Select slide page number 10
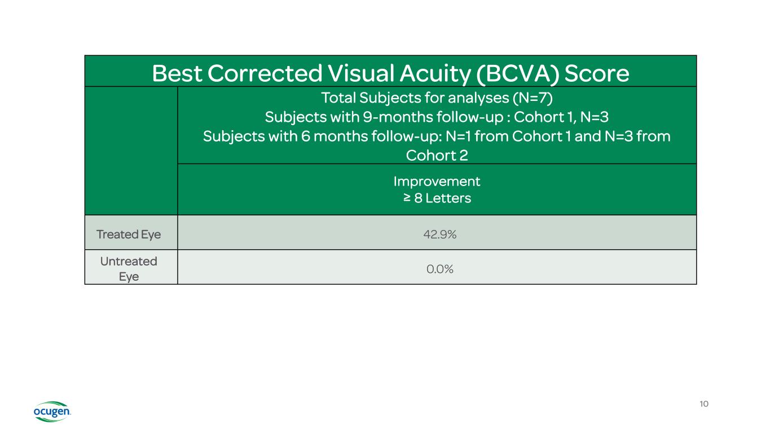 pyautogui.click(x=703, y=404)
